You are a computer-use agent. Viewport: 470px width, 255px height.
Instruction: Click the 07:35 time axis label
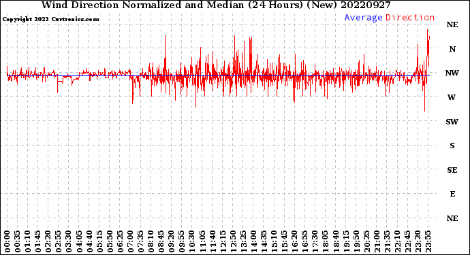coord(140,241)
